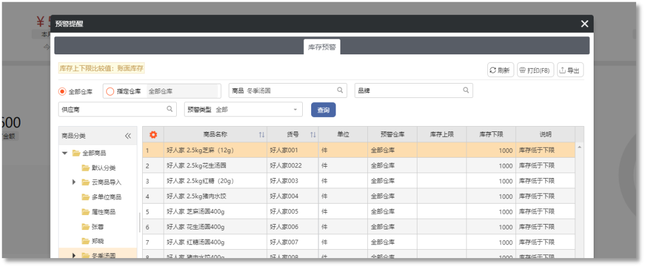Close the 预警提醒 dialog
Viewport: 645px width, 267px height.
click(x=584, y=24)
